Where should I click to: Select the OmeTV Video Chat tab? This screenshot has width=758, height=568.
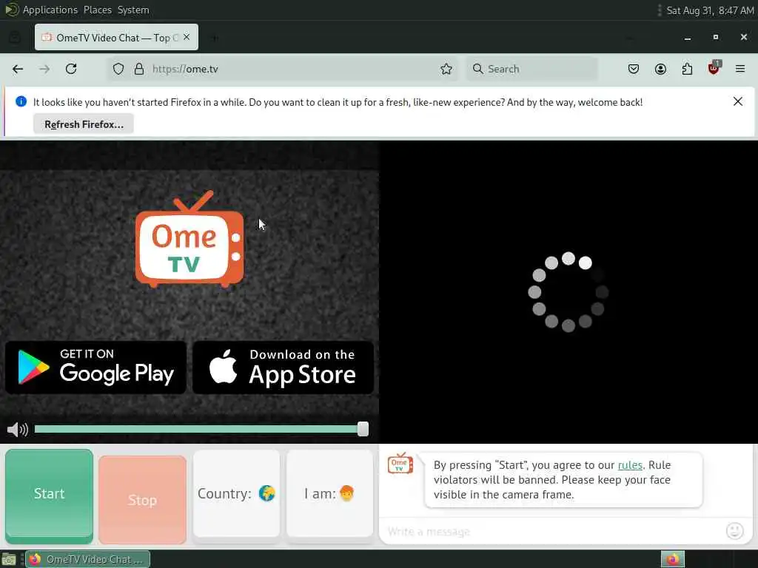116,37
